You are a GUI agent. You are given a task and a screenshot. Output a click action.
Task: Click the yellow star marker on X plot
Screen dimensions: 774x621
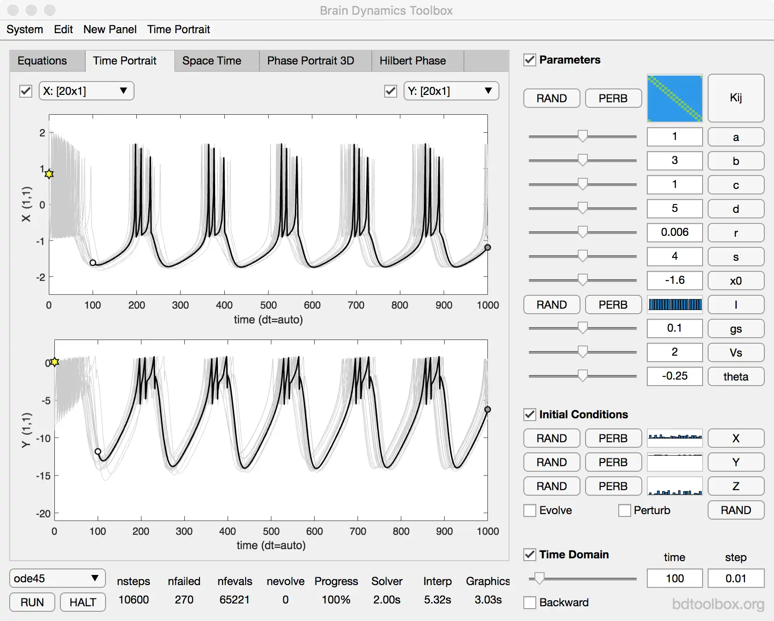click(49, 174)
